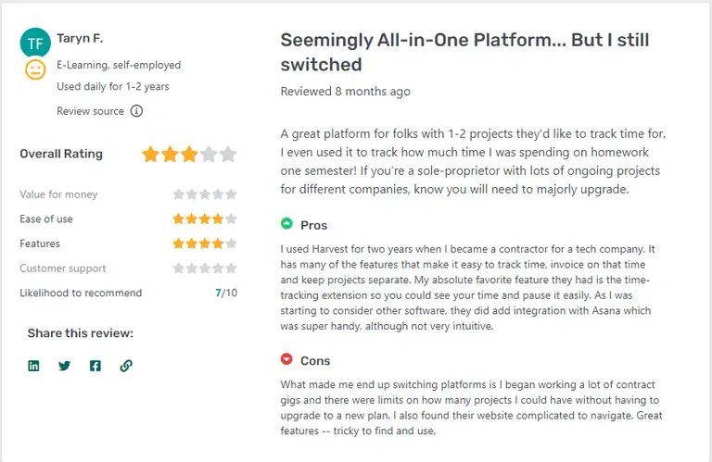Click the Overall Rating stars
The width and height of the screenshot is (712, 462).
[189, 154]
